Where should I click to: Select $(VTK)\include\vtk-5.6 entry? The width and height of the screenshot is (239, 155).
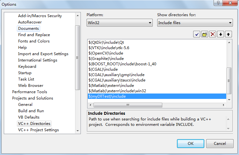click(157, 48)
